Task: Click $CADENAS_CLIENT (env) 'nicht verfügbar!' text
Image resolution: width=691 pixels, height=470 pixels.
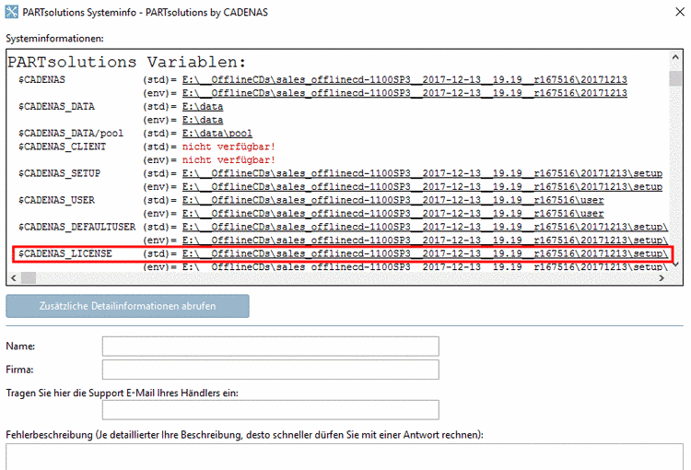Action: pyautogui.click(x=228, y=160)
